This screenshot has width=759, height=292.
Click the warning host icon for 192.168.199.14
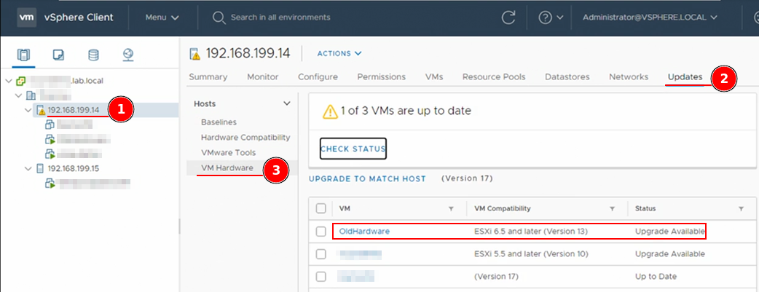point(41,111)
